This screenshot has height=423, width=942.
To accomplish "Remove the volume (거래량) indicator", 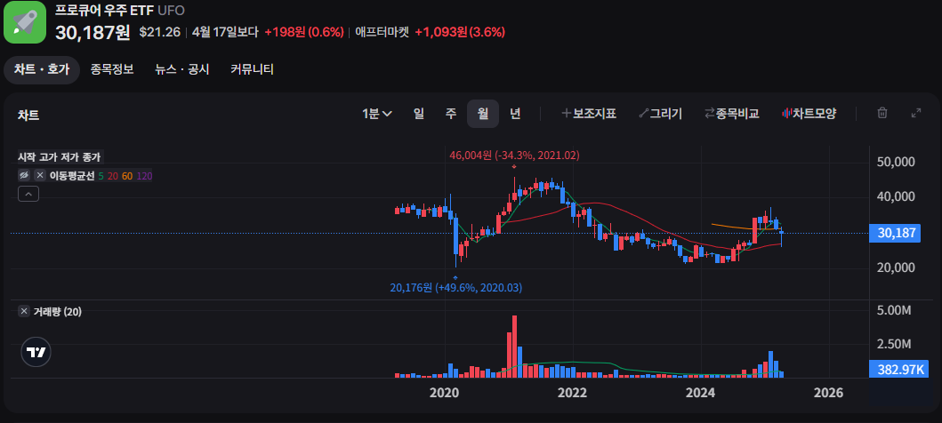I will click(x=24, y=311).
